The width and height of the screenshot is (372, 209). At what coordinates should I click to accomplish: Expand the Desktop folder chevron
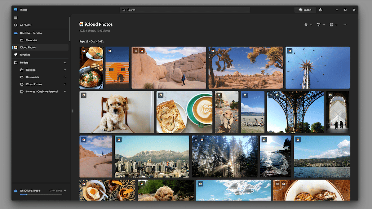coord(65,70)
